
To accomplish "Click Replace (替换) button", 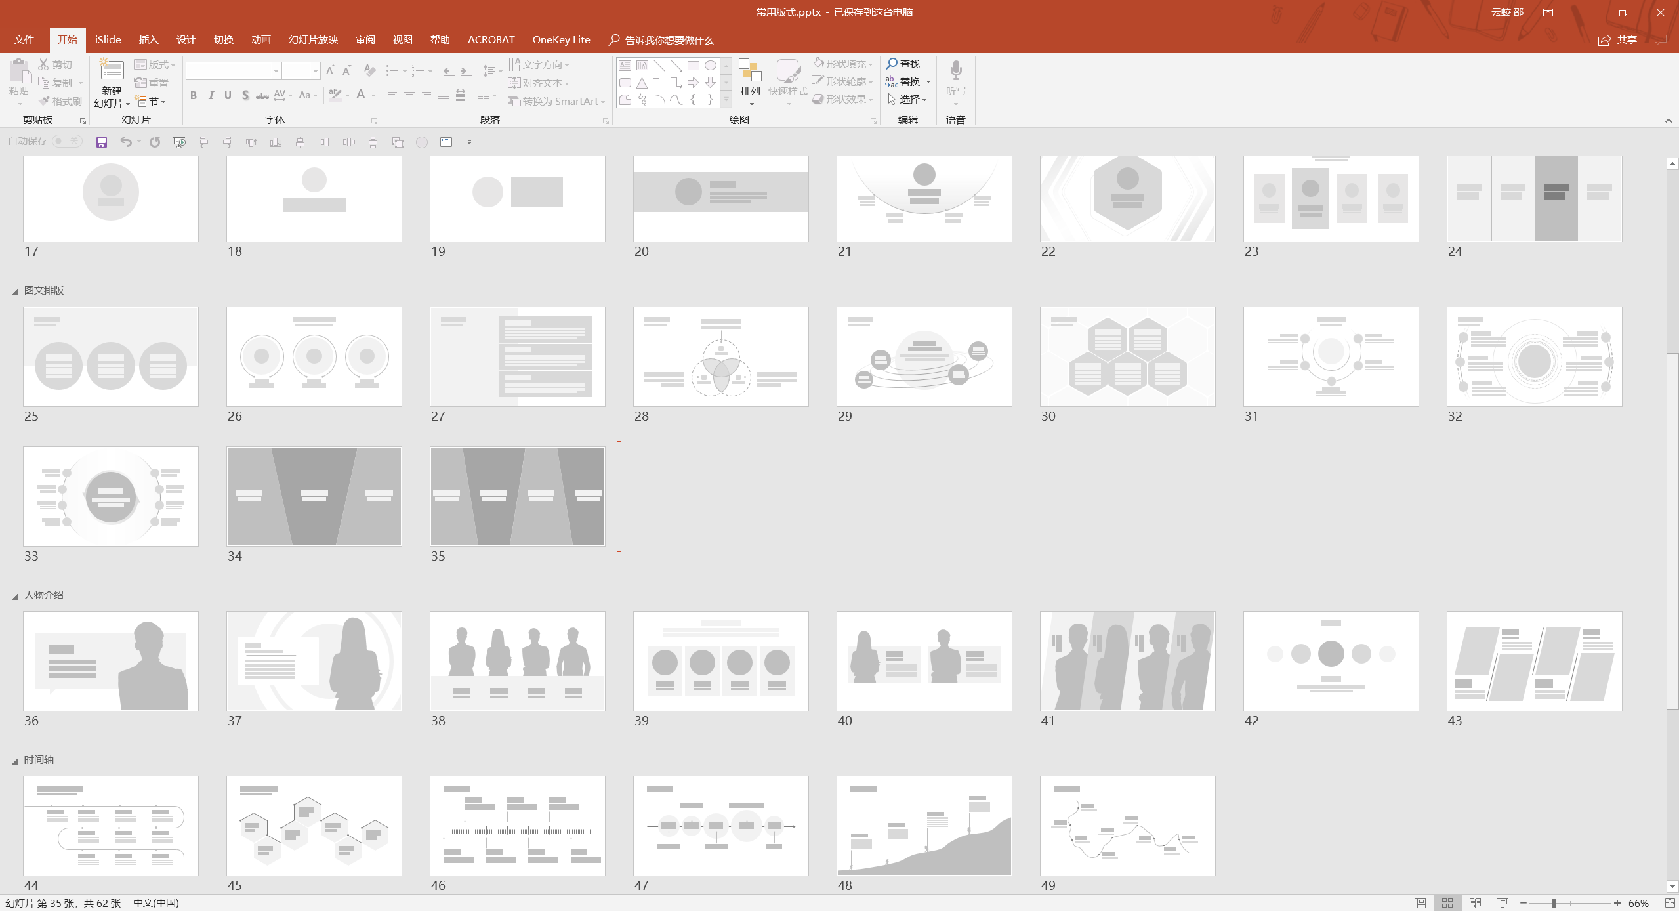I will (x=908, y=81).
